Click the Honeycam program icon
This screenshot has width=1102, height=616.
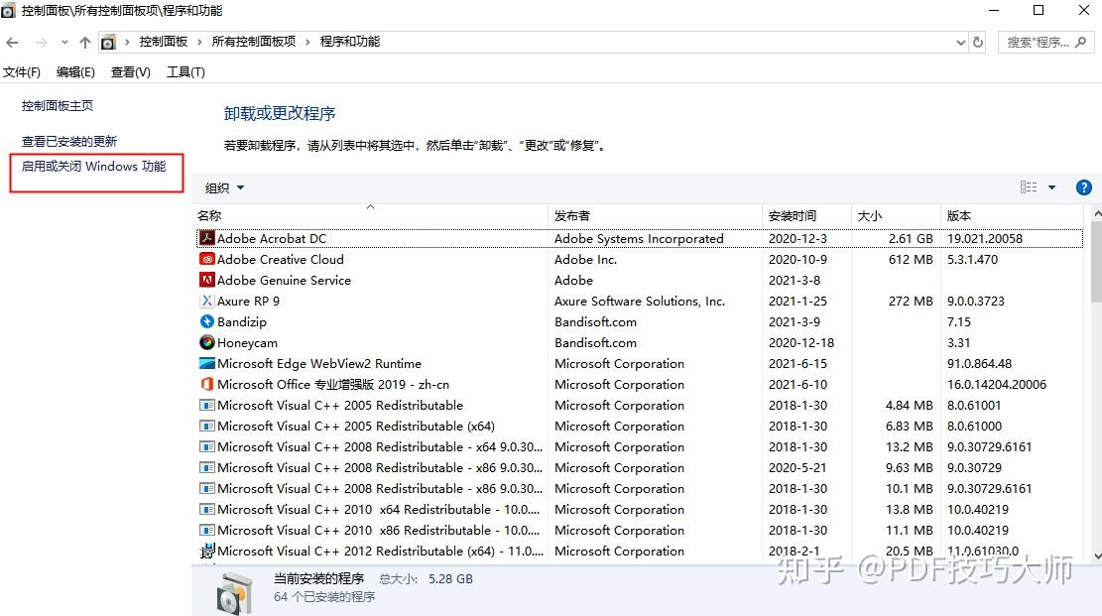pyautogui.click(x=206, y=342)
